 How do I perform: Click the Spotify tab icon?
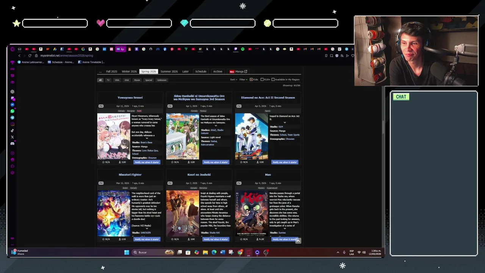tap(242, 49)
